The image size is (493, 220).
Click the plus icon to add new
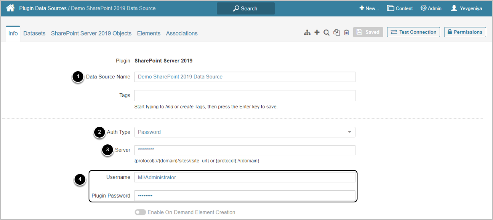tap(317, 32)
